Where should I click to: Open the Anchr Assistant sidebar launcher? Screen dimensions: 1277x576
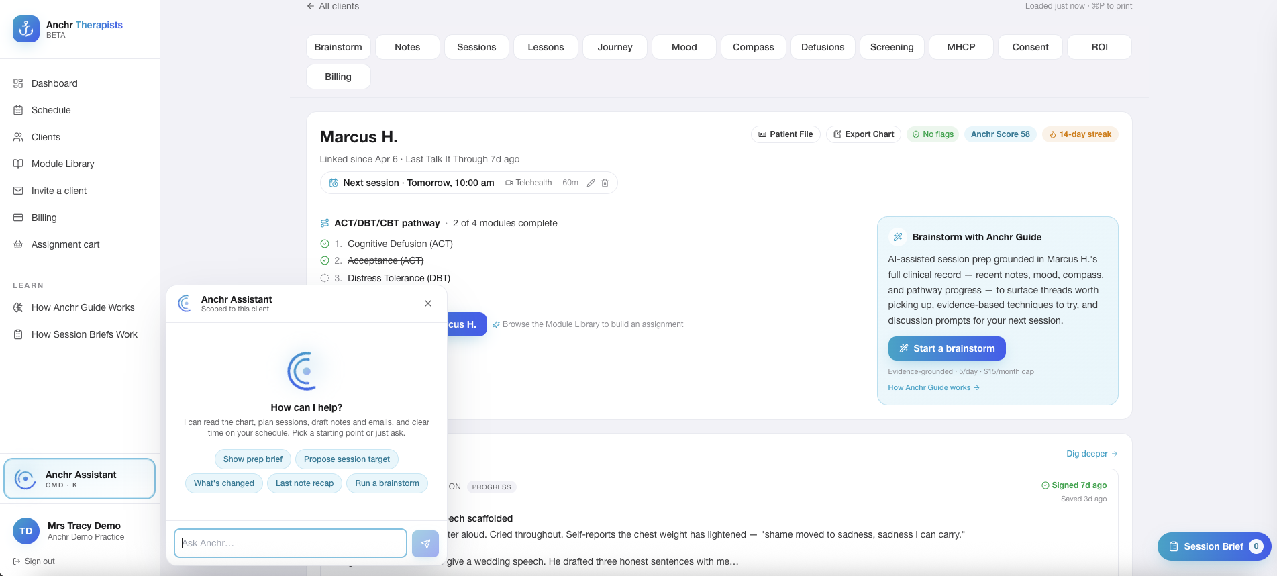(x=80, y=479)
